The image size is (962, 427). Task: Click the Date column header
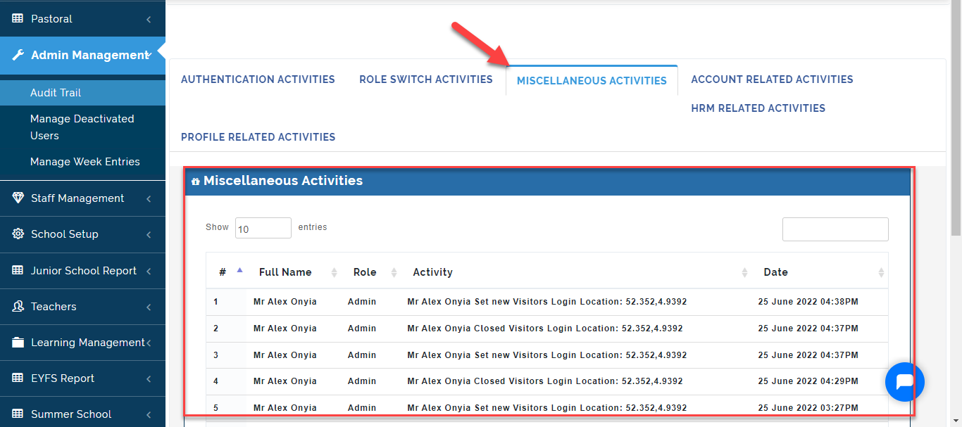(x=775, y=272)
